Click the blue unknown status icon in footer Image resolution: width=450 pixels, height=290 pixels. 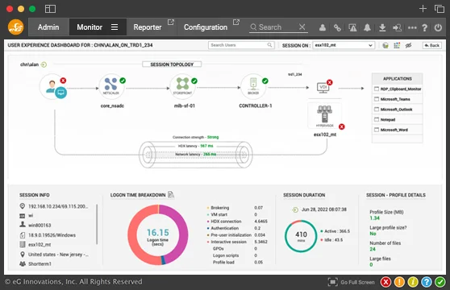click(x=427, y=282)
